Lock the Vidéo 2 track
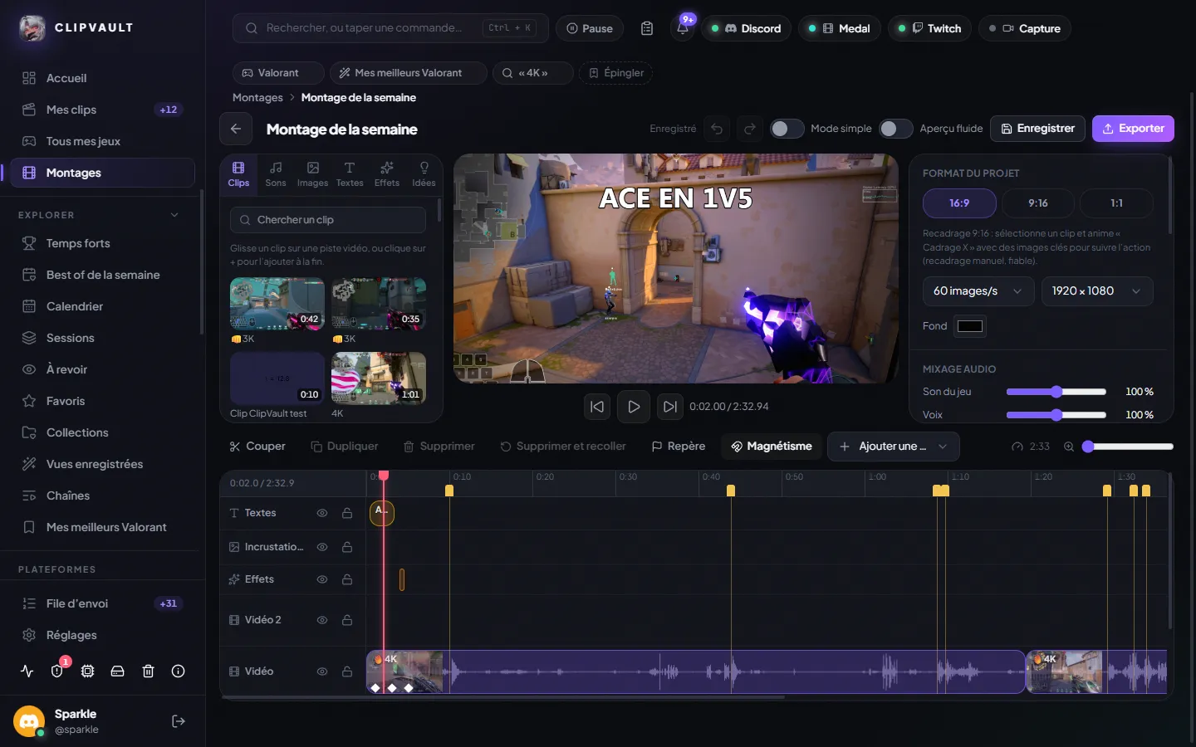1196x747 pixels. (347, 620)
